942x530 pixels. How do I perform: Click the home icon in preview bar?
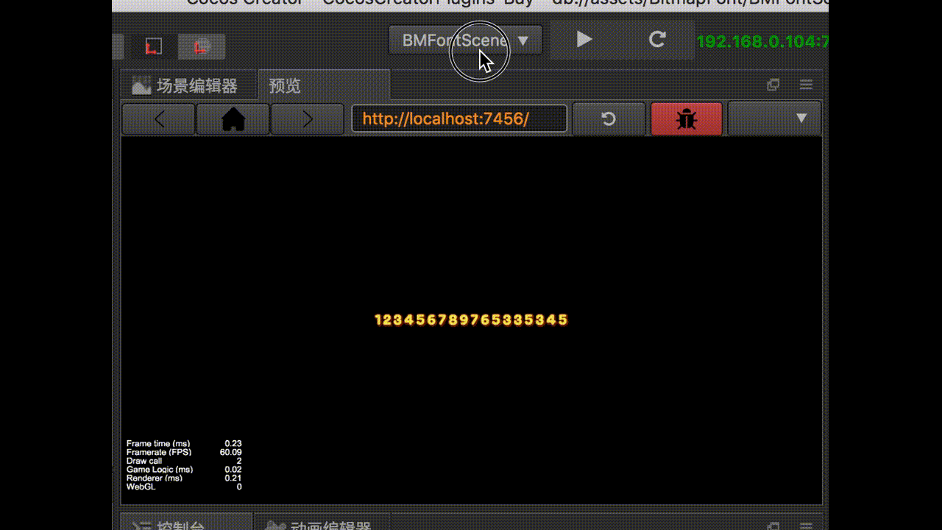pyautogui.click(x=233, y=119)
